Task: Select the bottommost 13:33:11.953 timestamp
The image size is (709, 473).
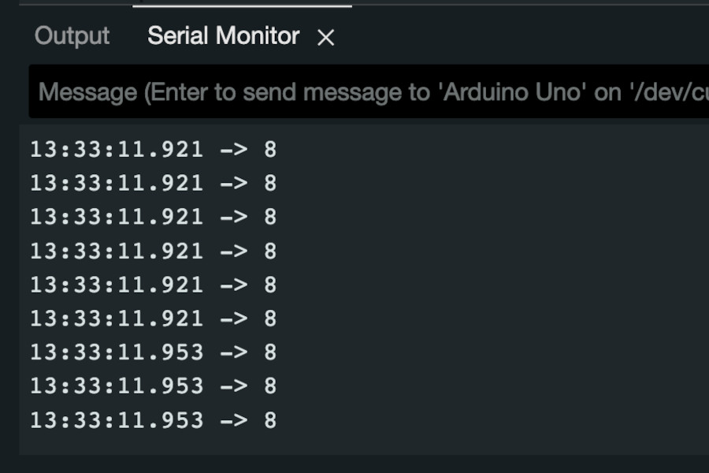Action: click(x=117, y=420)
